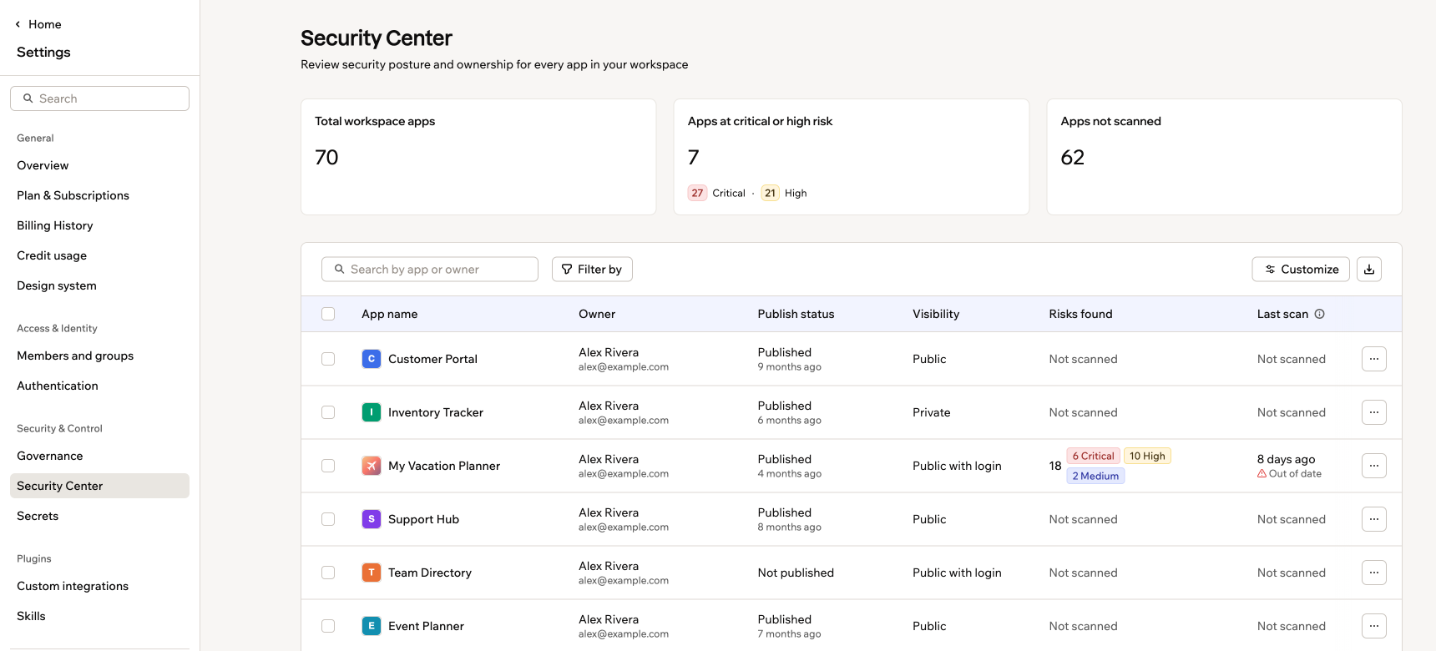
Task: Open more options for My Vacation Planner row
Action: (x=1374, y=466)
